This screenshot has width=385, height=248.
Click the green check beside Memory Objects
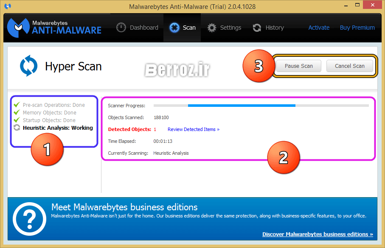tap(17, 112)
